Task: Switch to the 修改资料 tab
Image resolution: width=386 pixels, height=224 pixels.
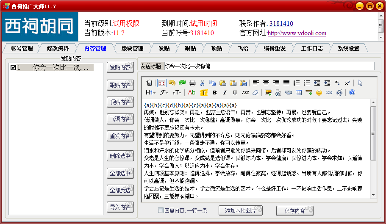Action: (x=58, y=48)
